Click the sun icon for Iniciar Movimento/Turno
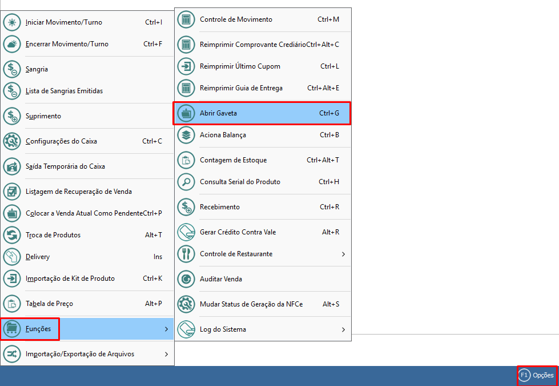559x386 pixels. 12,23
